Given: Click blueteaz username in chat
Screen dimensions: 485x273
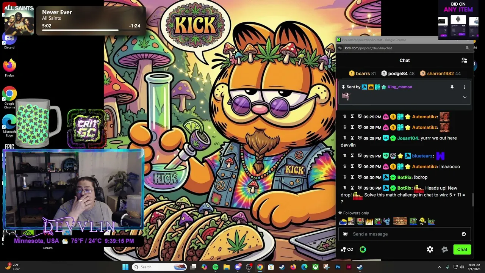Looking at the screenshot, I should click(x=422, y=156).
